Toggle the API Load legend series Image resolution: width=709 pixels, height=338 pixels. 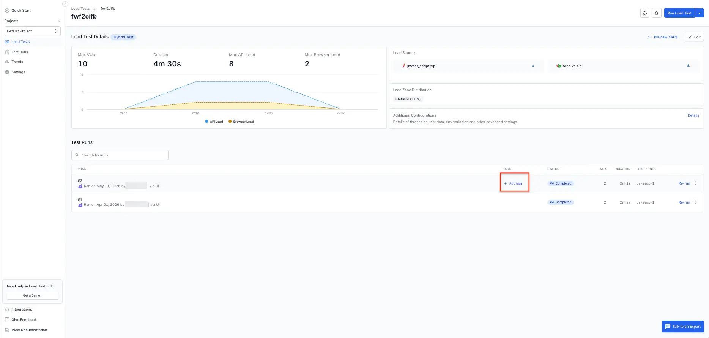214,122
